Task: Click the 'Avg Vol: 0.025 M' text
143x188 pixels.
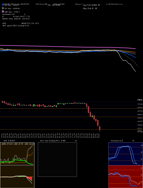Action: pos(91,5)
